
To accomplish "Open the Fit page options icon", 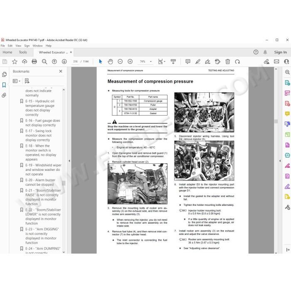I will pyautogui.click(x=161, y=62).
